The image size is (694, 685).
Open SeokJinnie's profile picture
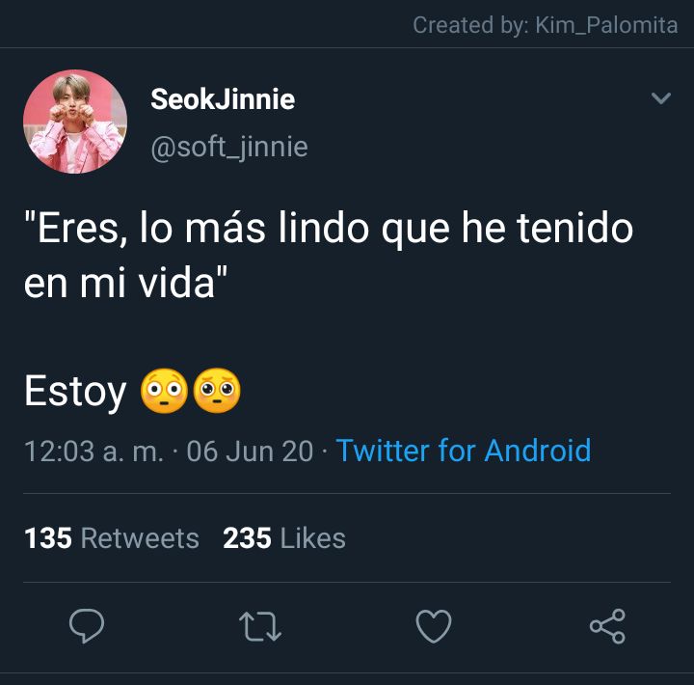click(x=75, y=122)
